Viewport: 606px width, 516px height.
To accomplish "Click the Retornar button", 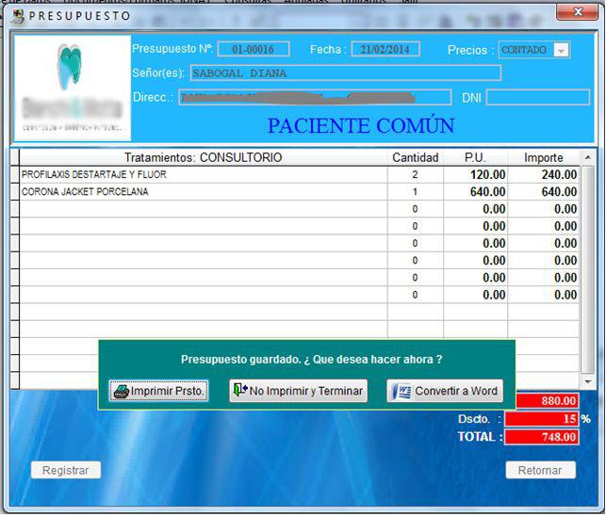I will tap(540, 471).
